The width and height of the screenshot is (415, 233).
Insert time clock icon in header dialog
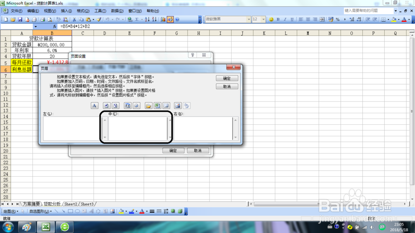[136, 106]
